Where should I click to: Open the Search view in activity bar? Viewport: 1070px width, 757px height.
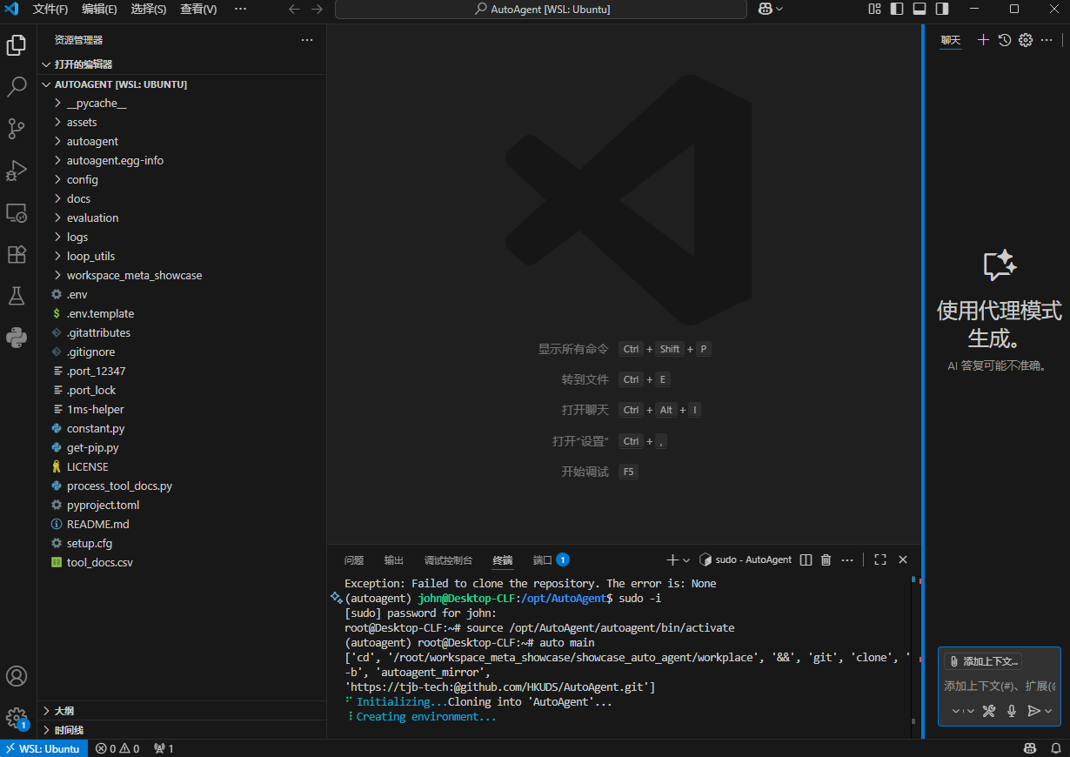(x=17, y=87)
